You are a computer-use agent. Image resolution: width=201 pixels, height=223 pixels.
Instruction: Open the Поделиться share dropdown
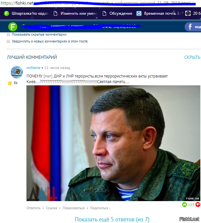pos(100,208)
